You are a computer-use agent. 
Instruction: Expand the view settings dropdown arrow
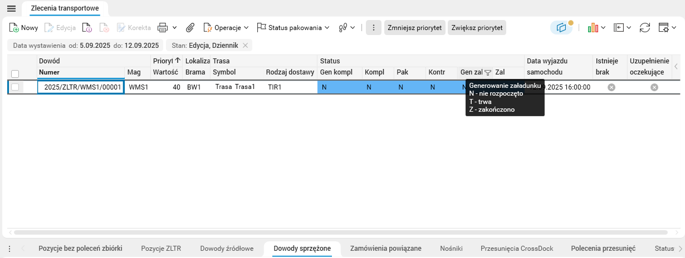[674, 27]
